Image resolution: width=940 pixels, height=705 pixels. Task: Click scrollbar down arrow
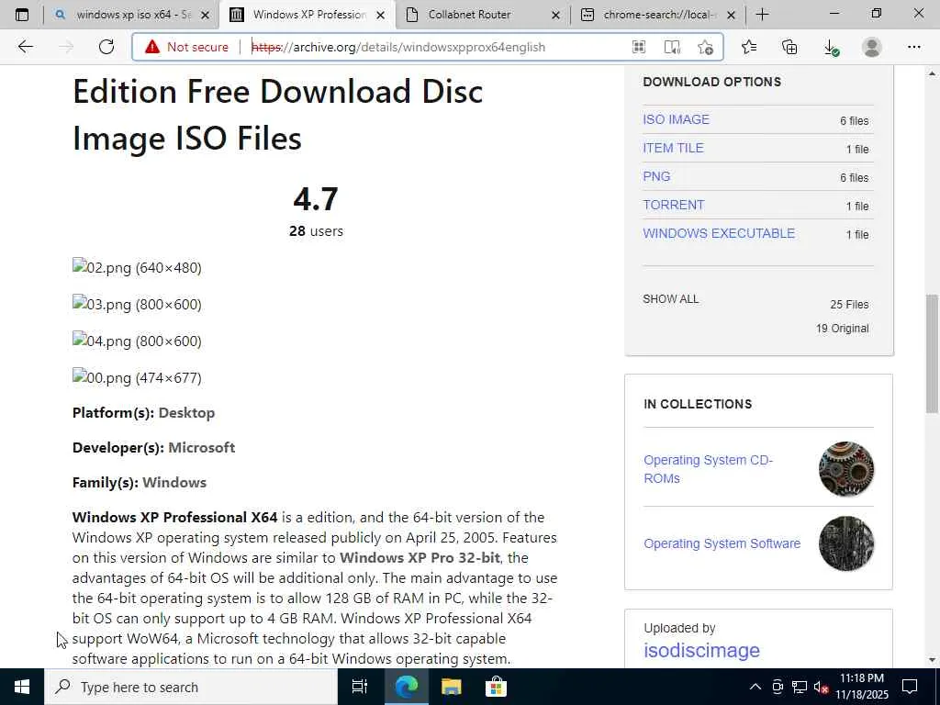(932, 660)
